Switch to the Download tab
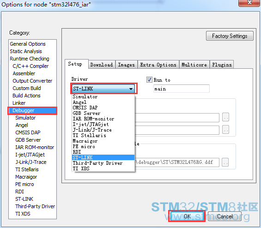261x228 pixels. tap(102, 65)
